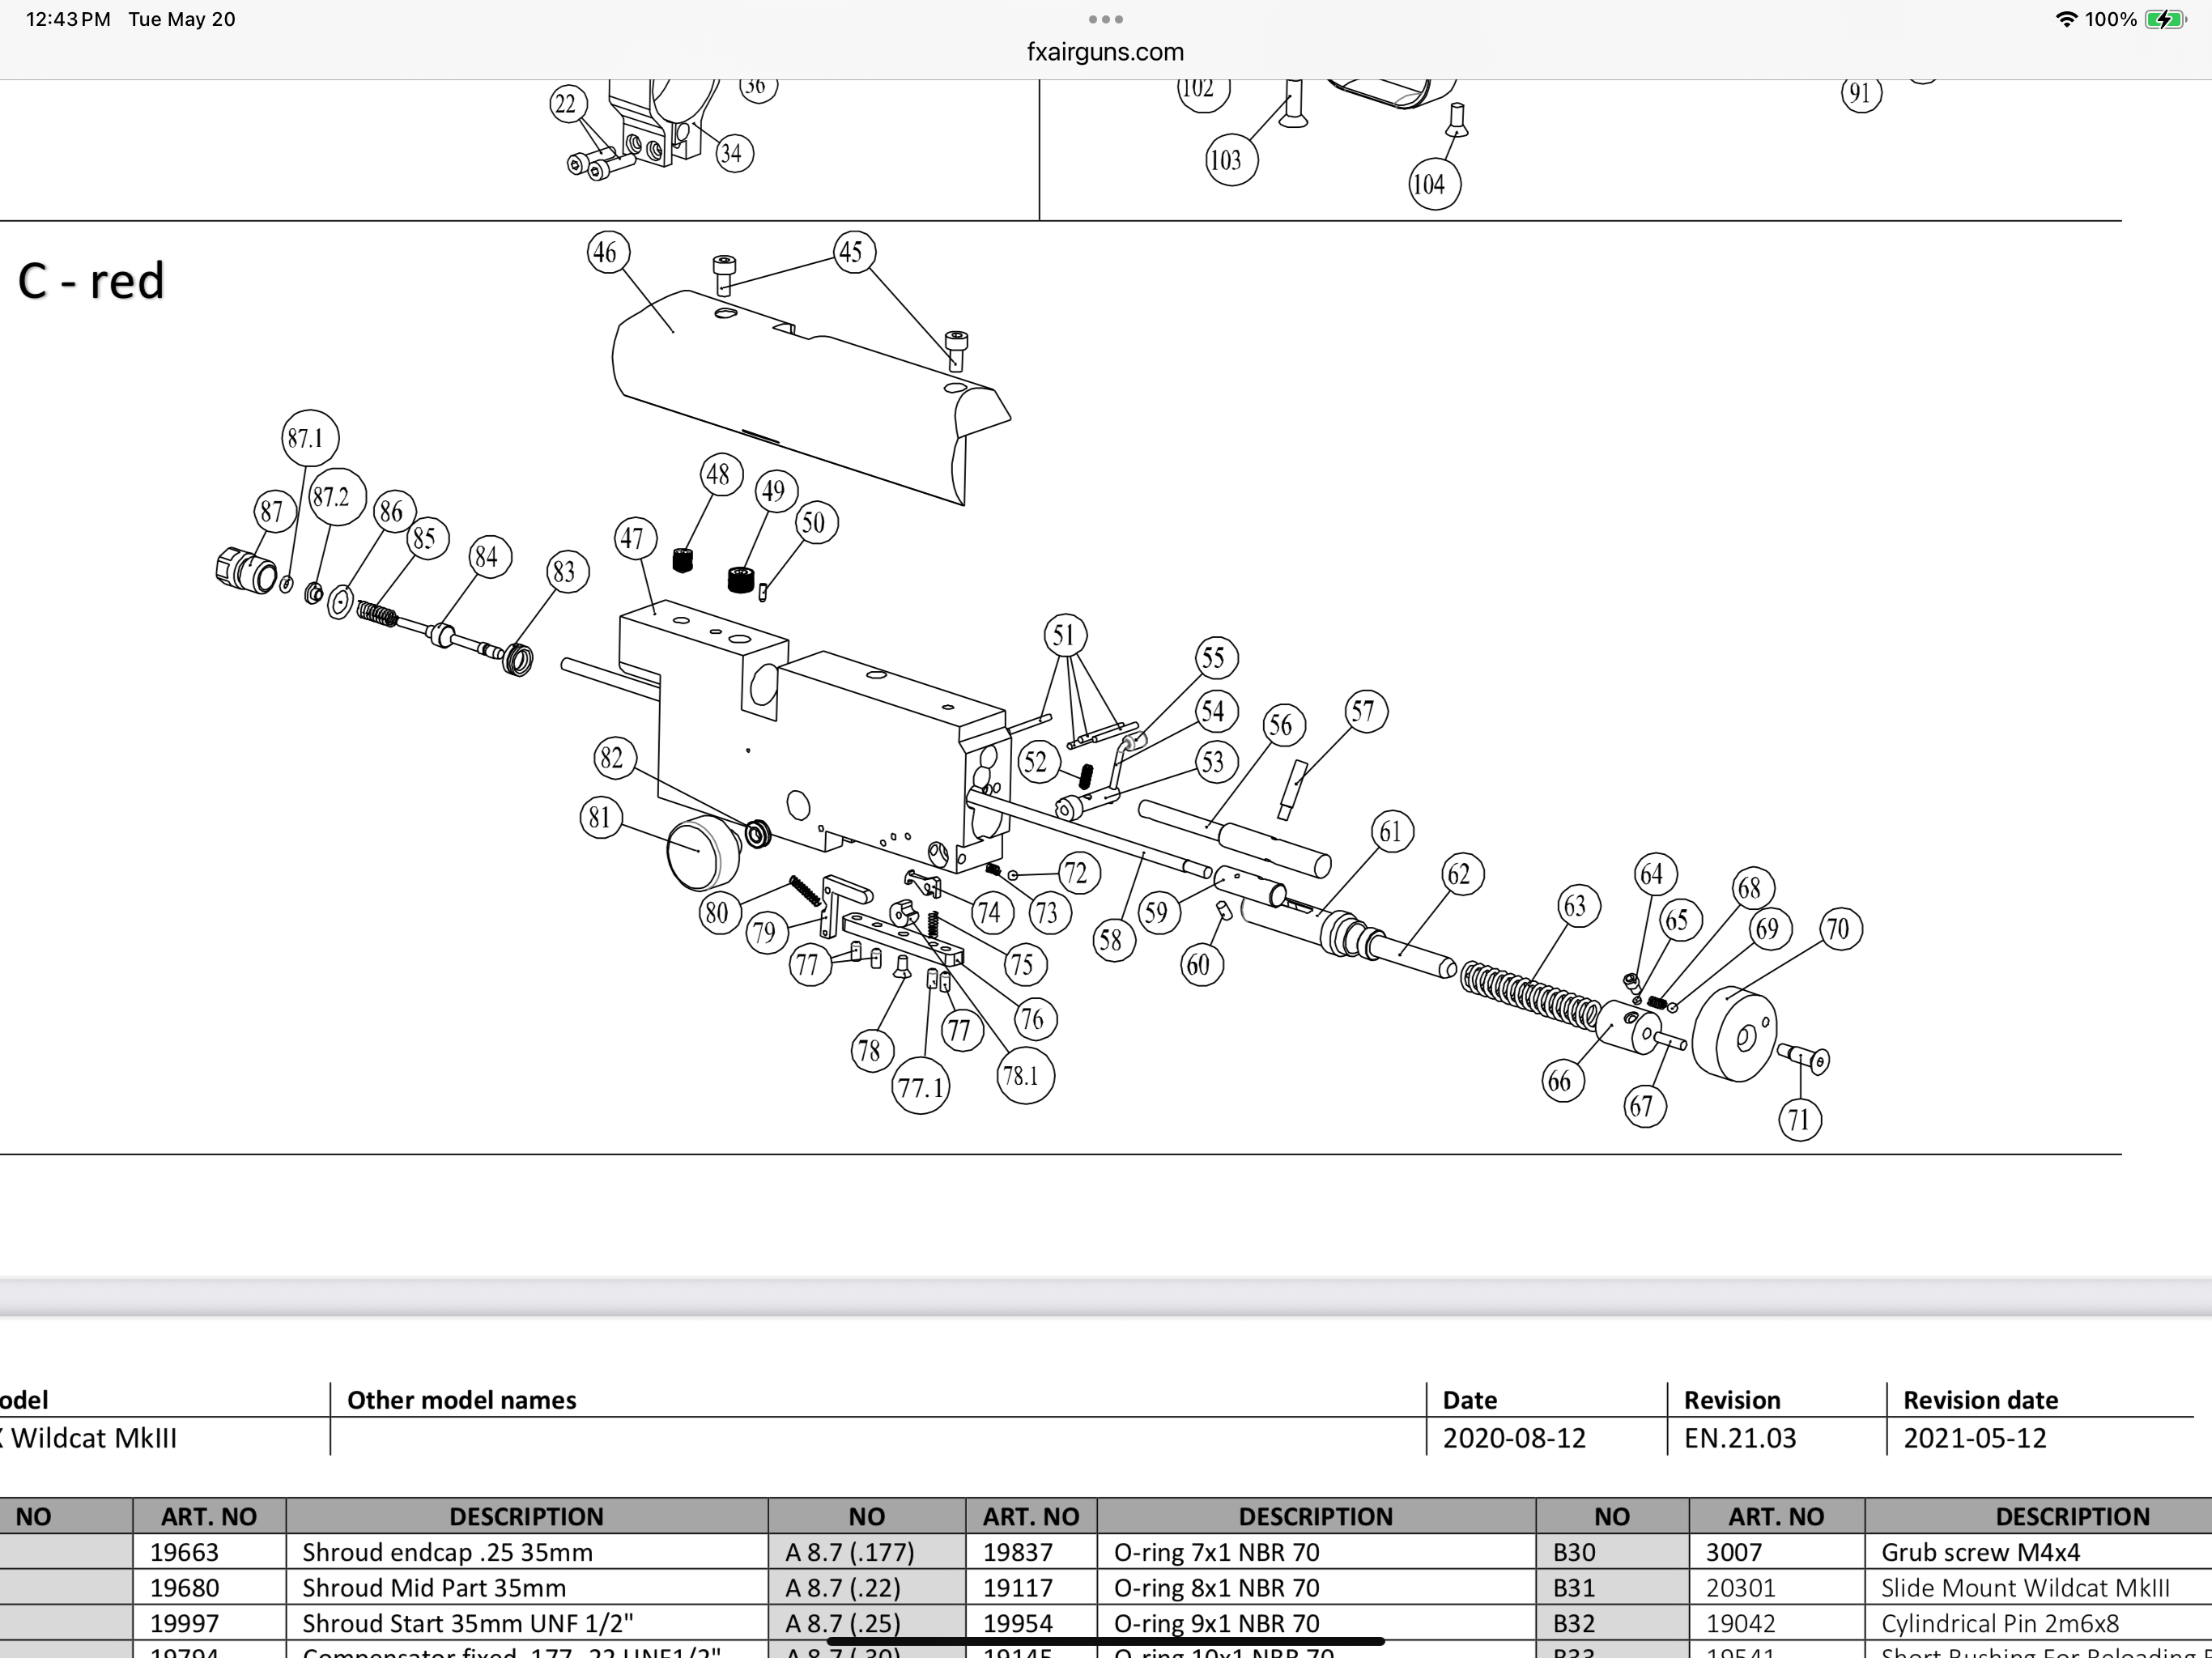Tap Grub screw M4x4 description
Image resolution: width=2212 pixels, height=1658 pixels.
coord(1980,1552)
